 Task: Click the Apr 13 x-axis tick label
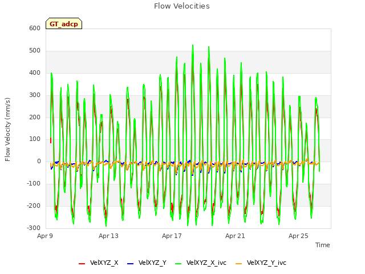coord(108,236)
